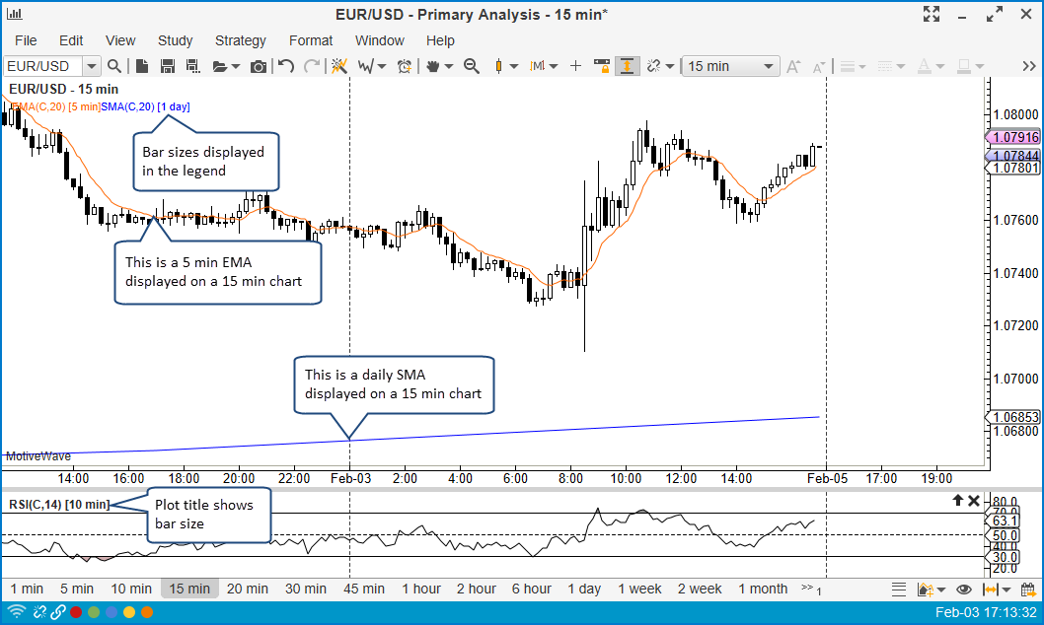
Task: Click the symbol search magnifier icon
Action: coord(114,66)
